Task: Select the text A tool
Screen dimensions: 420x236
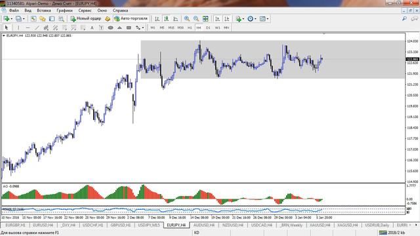Action: point(92,28)
